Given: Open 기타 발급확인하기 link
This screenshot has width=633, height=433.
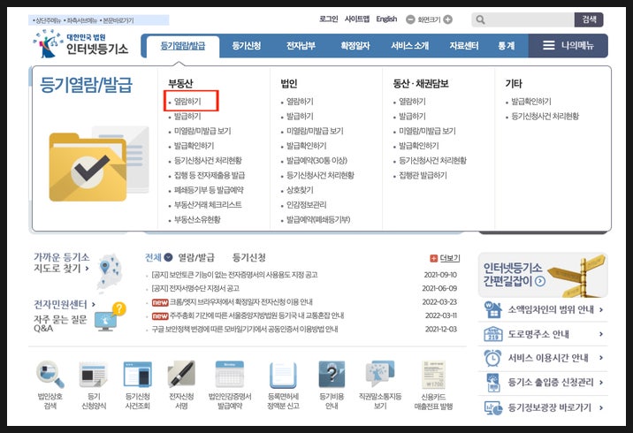Looking at the screenshot, I should (x=530, y=102).
